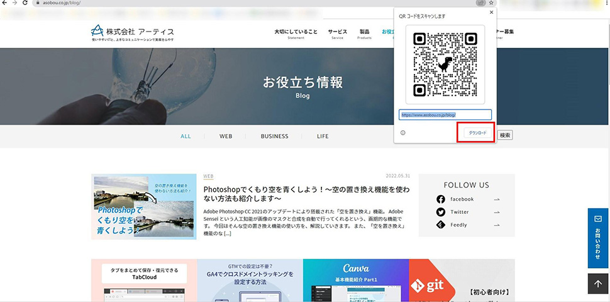610x302 pixels.
Task: Click the address bar URL asobou.co.jp/blog/
Action: [x=61, y=3]
